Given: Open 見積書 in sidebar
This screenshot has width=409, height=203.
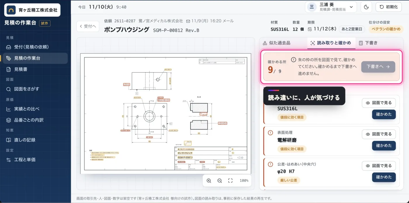Looking at the screenshot, I should 35,69.
